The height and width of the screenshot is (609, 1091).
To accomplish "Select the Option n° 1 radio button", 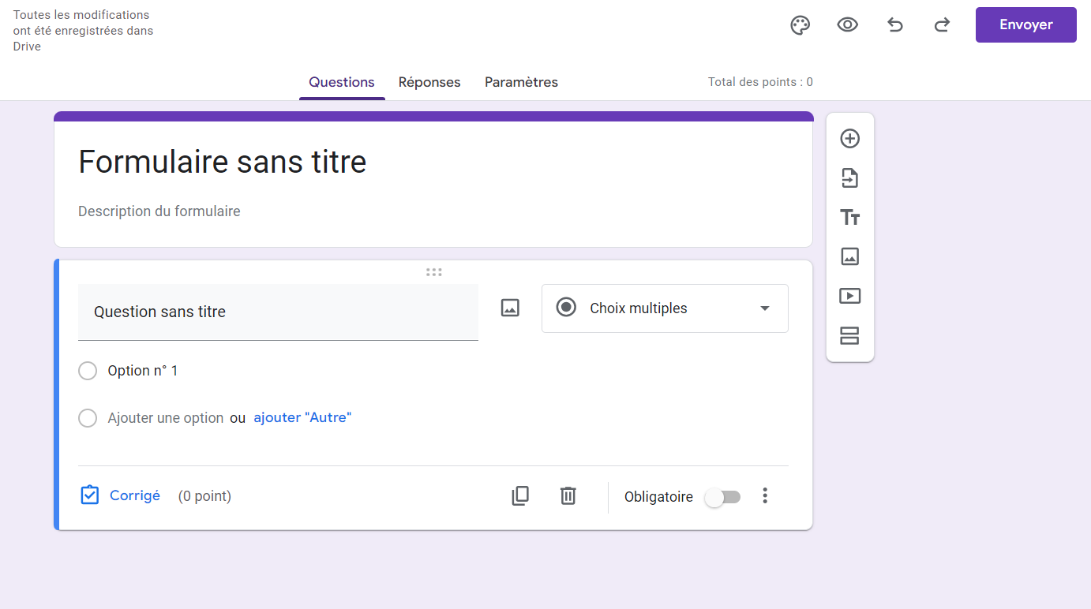I will click(88, 371).
